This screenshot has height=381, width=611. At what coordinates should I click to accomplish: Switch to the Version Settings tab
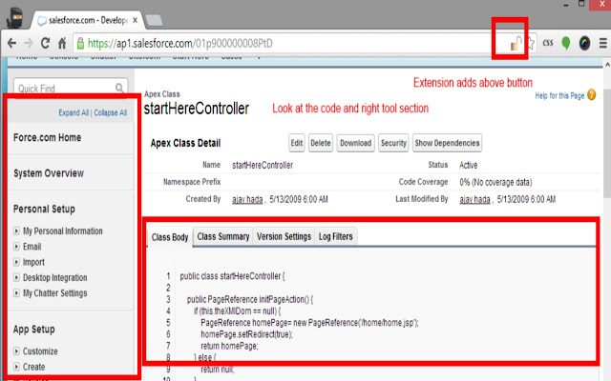tap(284, 236)
